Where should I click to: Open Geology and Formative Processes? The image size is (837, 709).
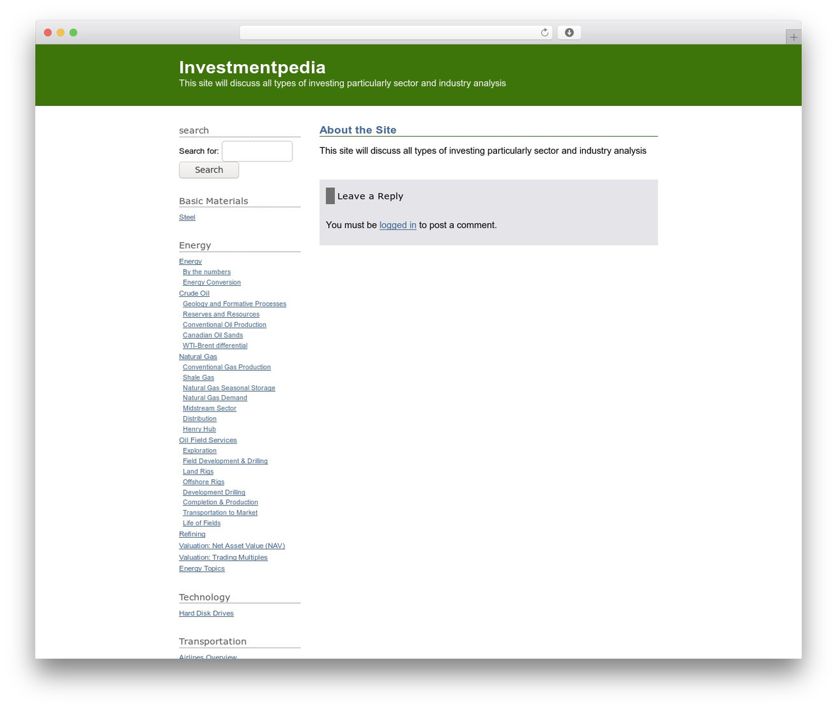(235, 304)
